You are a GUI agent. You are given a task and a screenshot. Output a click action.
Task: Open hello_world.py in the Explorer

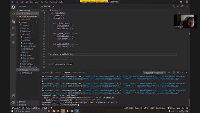[27, 64]
